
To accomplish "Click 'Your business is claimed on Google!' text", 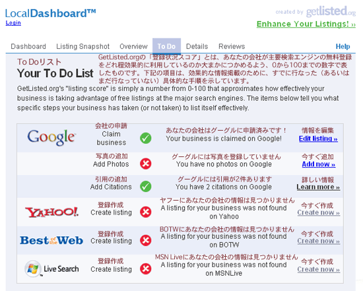I will point(224,139).
